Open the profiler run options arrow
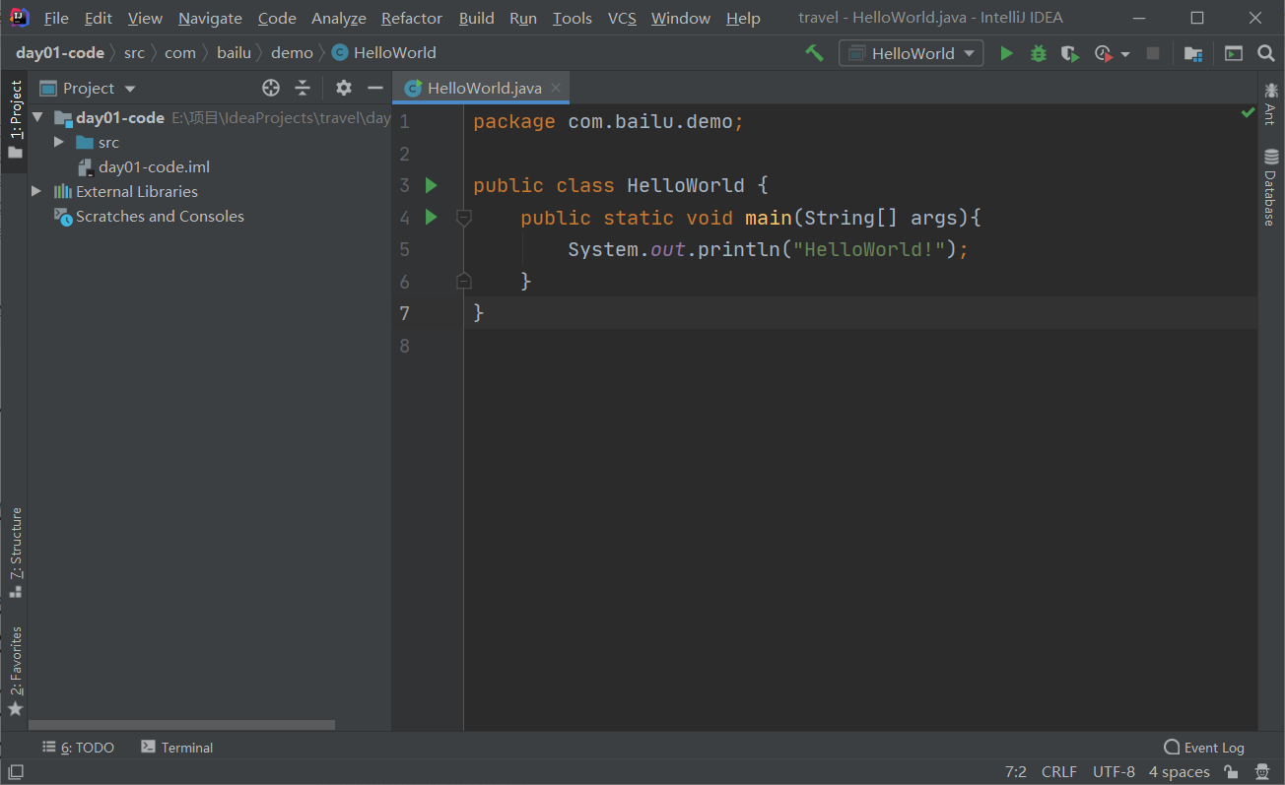Screen dimensions: 1285x785 pos(1125,54)
